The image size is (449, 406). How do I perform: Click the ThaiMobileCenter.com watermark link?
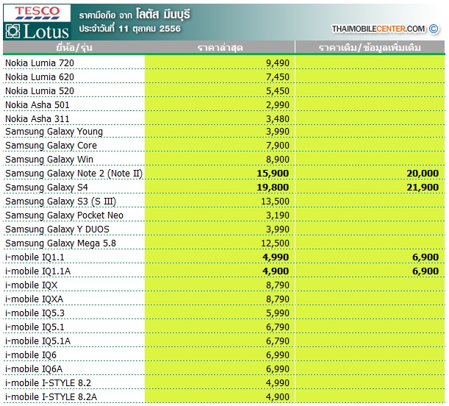(x=378, y=29)
